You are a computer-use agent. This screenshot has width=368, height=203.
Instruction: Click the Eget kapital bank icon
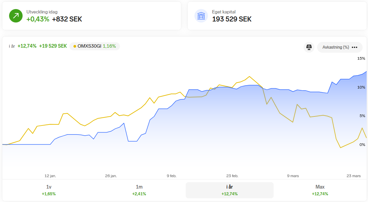201,16
